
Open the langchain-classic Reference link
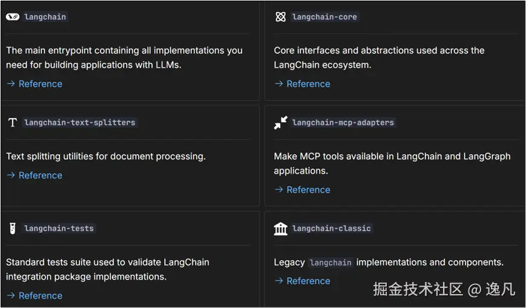(308, 281)
